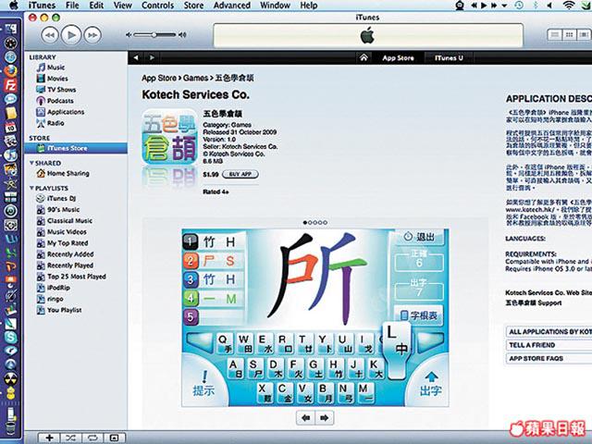Adjust the volume slider knob
The width and height of the screenshot is (592, 444).
154,35
